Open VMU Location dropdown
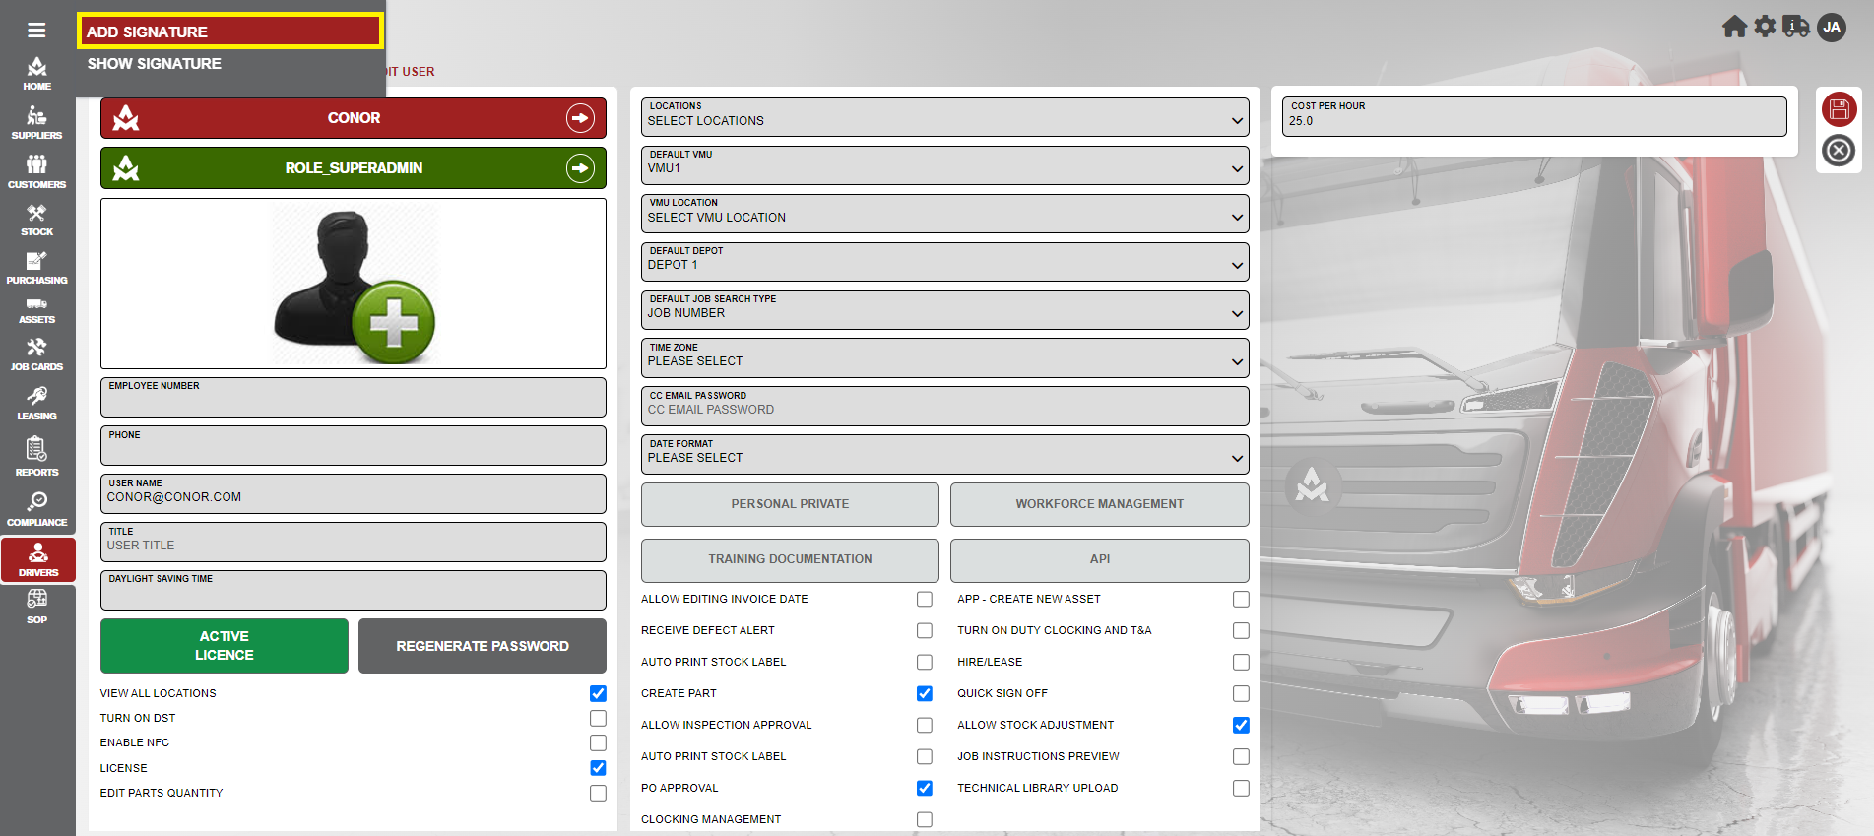This screenshot has width=1874, height=836. tap(944, 213)
